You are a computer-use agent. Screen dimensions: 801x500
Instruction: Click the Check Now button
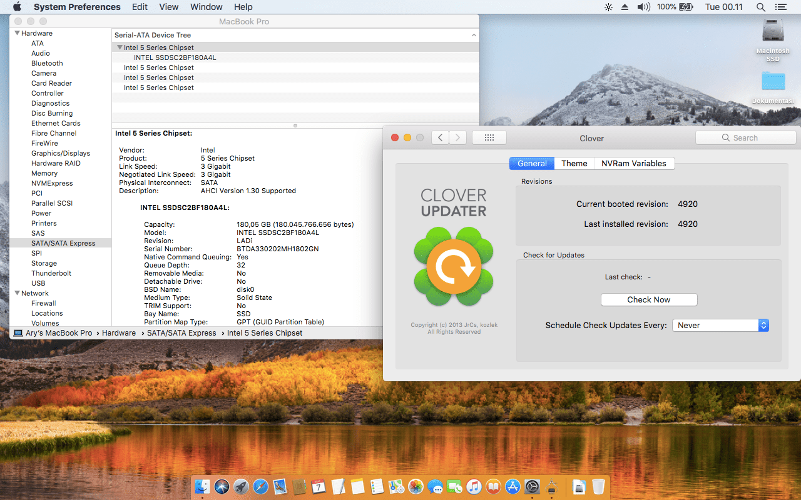click(649, 299)
